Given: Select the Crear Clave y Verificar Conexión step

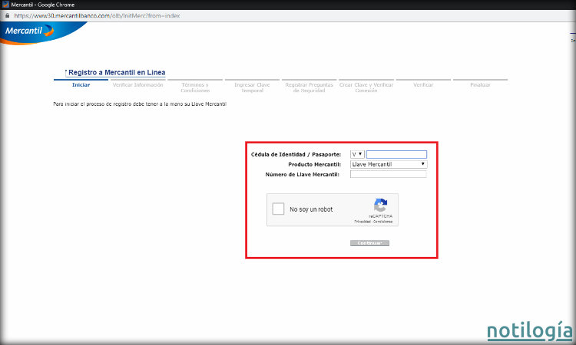Looking at the screenshot, I should [366, 87].
